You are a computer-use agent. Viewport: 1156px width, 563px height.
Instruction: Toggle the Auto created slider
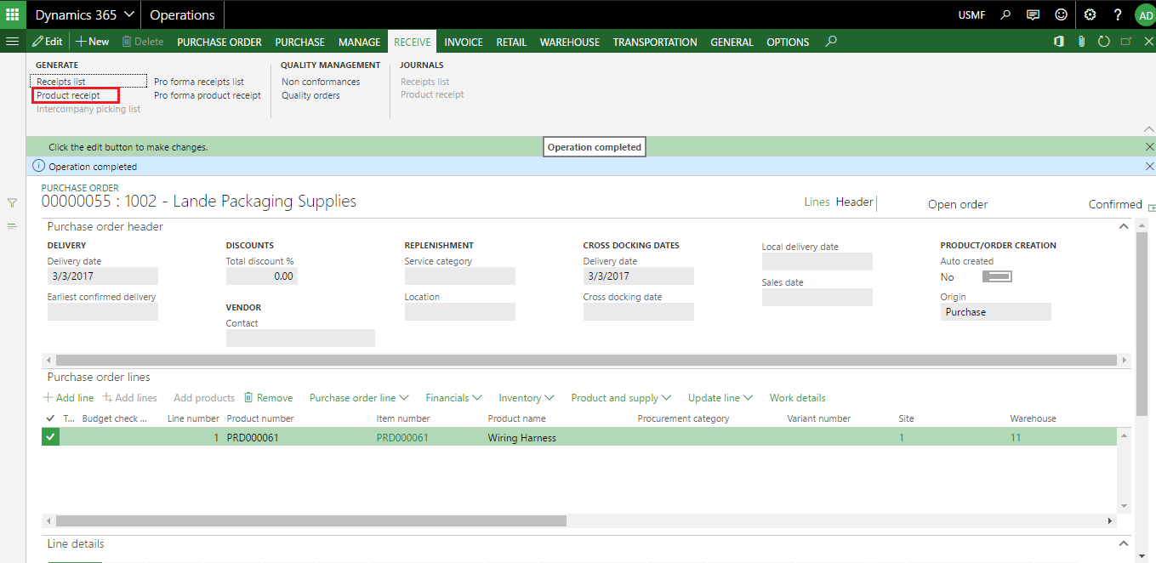(x=996, y=276)
